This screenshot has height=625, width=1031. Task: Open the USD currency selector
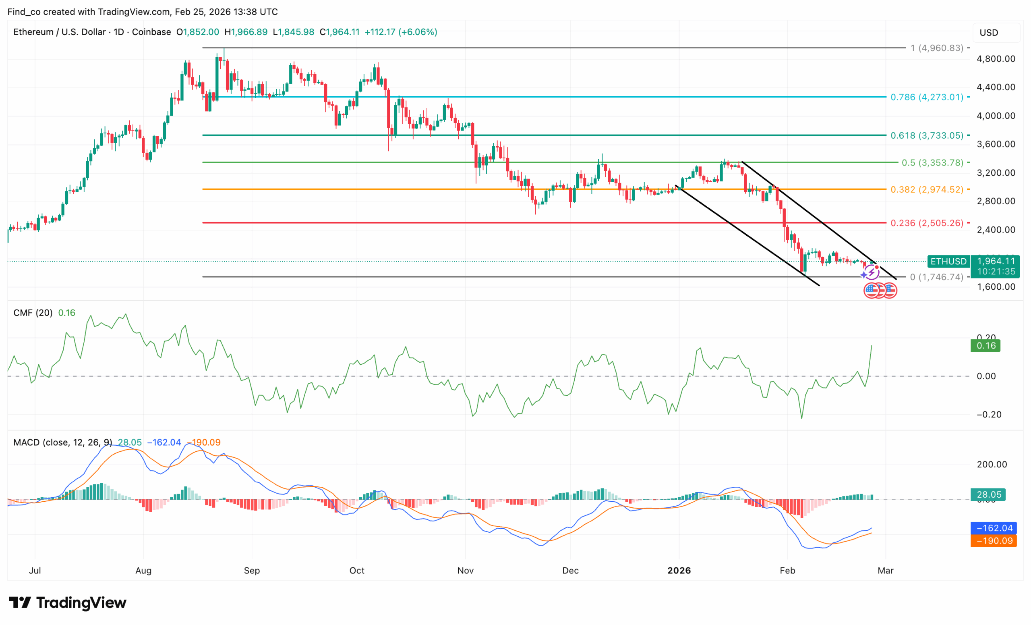point(997,33)
